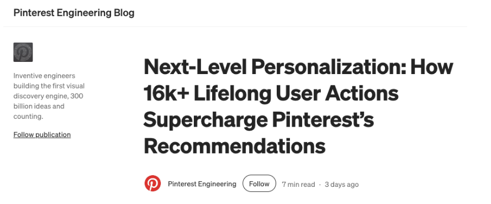This screenshot has width=491, height=204.
Task: Open the Pinterest Engineering author name
Action: pyautogui.click(x=202, y=184)
